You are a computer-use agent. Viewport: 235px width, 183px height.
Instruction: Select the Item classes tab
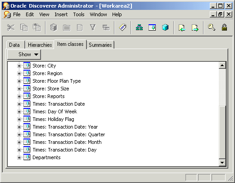(70, 44)
